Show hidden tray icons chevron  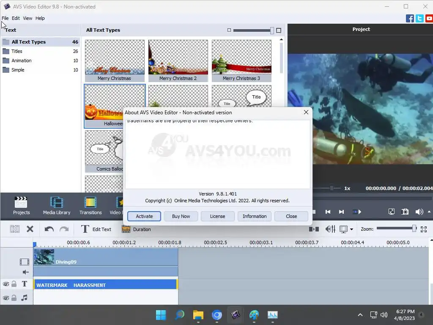click(x=360, y=315)
